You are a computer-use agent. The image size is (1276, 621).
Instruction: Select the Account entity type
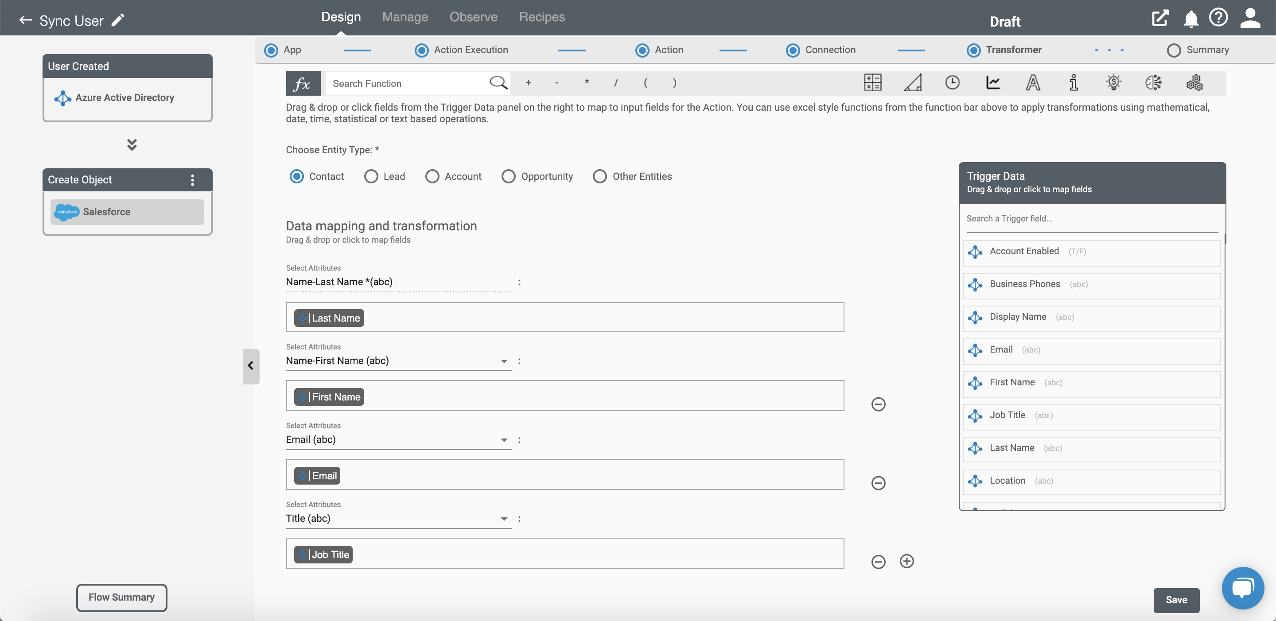[432, 177]
